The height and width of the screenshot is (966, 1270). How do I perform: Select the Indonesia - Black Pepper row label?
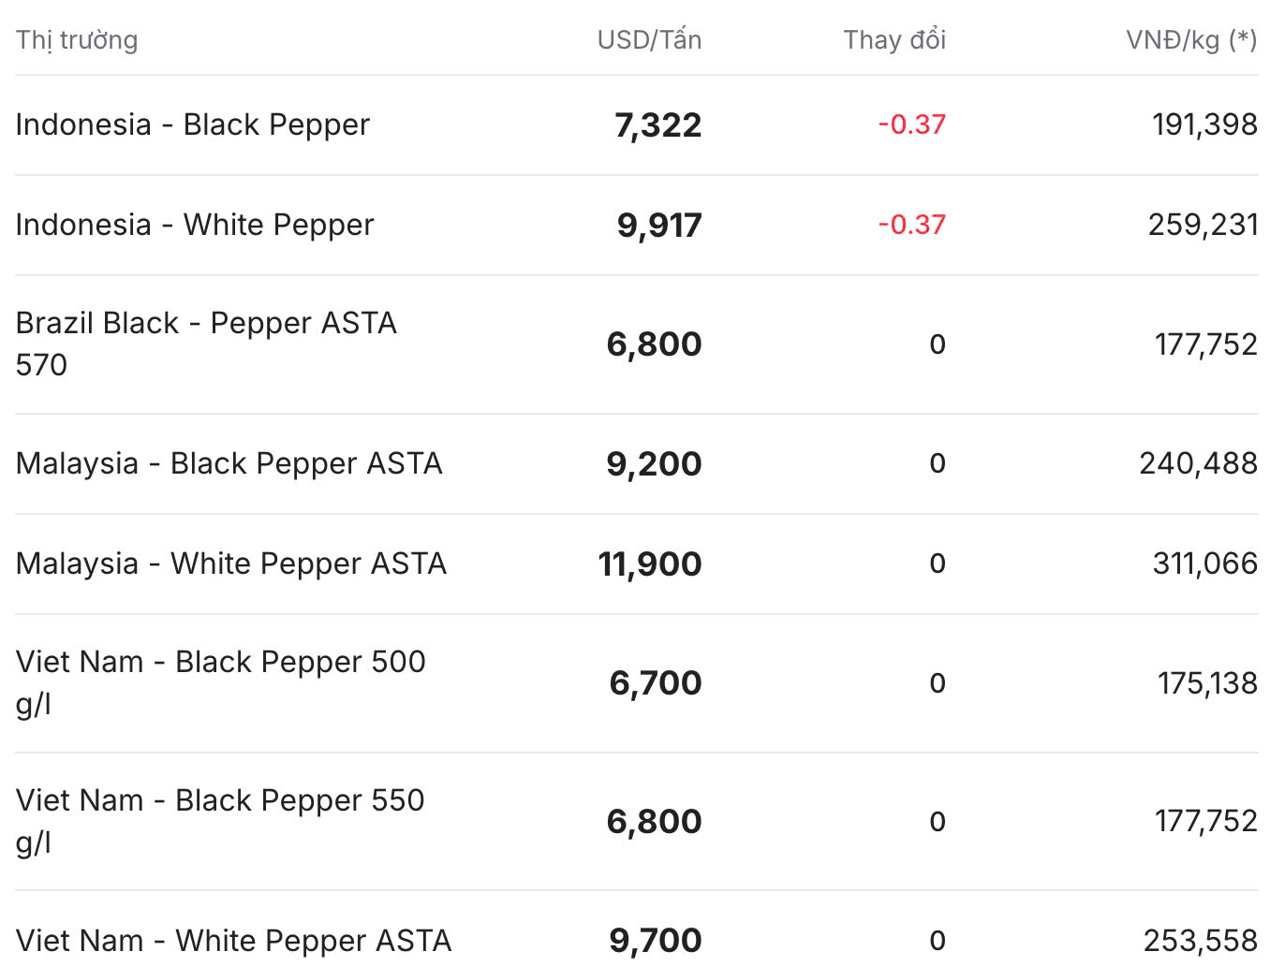[x=193, y=124]
